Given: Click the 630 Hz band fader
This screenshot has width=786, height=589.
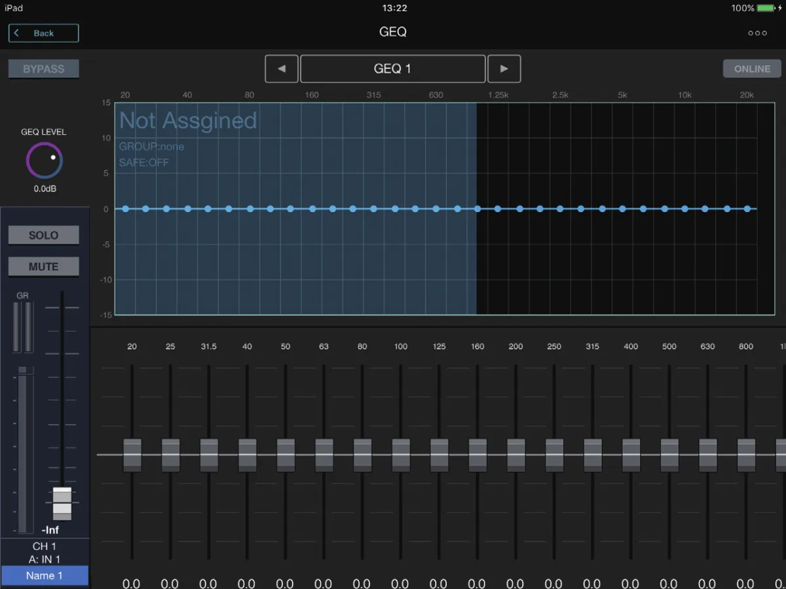Looking at the screenshot, I should point(708,455).
